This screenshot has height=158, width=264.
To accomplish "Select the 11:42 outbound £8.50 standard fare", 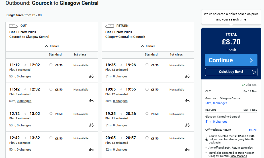I will 51,89.
